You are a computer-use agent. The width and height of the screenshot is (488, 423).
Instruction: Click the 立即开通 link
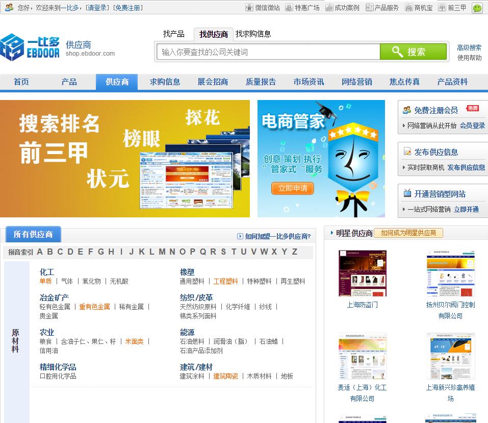tap(466, 209)
